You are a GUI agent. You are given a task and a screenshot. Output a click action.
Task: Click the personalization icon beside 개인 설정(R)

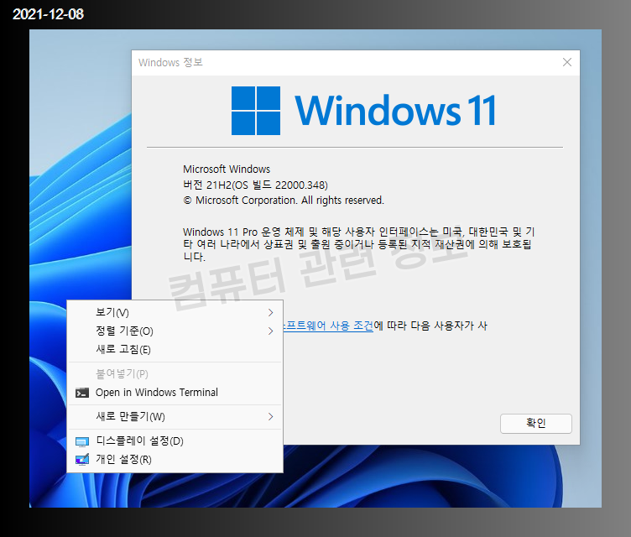(82, 459)
